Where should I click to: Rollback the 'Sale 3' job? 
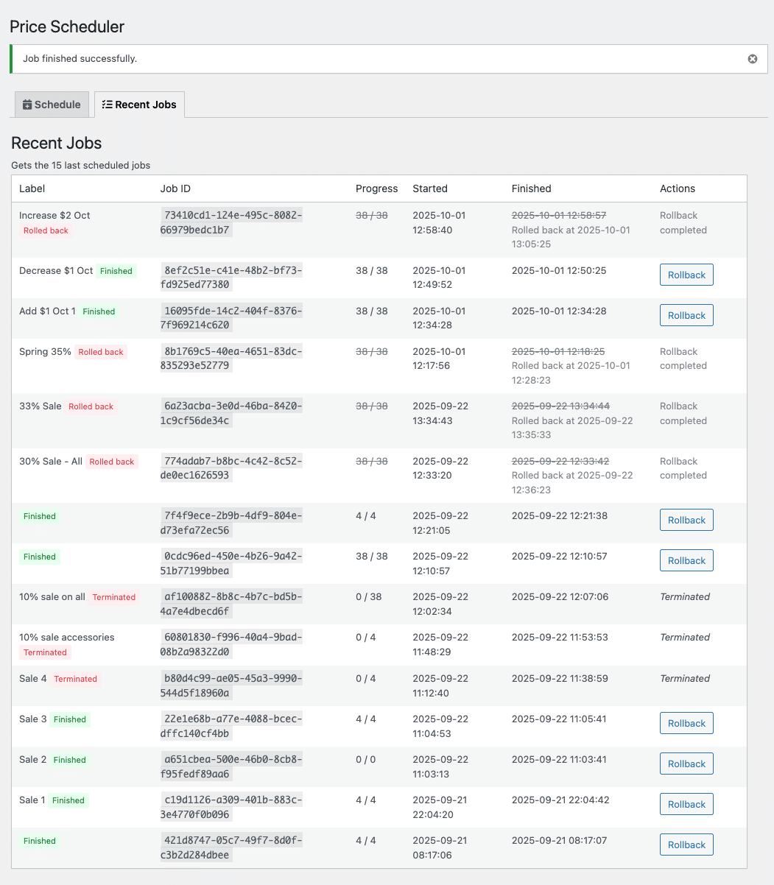[686, 723]
